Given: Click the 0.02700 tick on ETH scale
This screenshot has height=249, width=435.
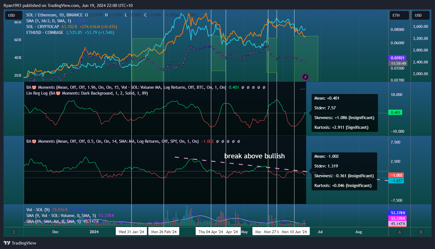Looking at the screenshot, I should point(397,80).
